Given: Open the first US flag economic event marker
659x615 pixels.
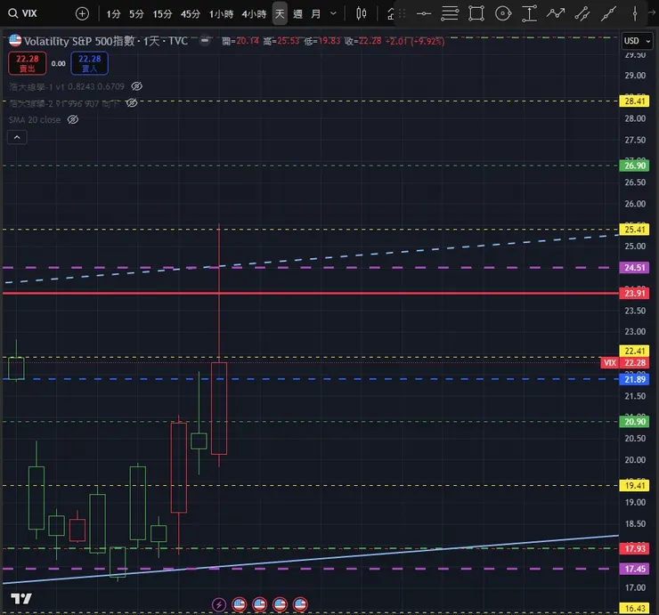Looking at the screenshot, I should coord(240,604).
